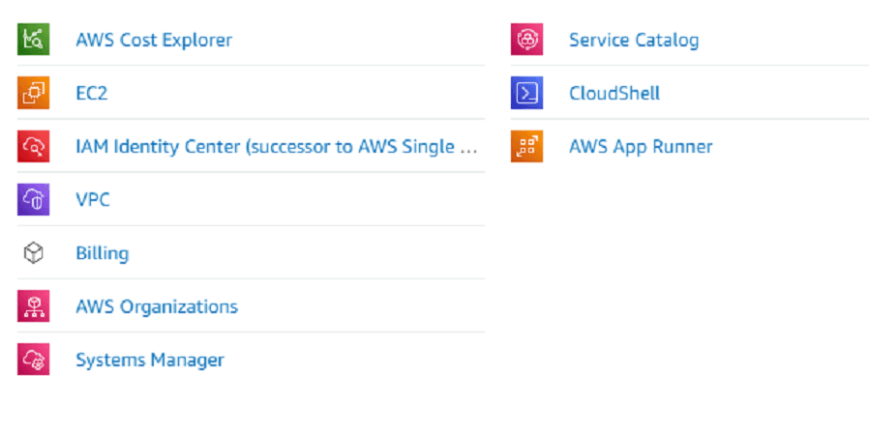Select the pink AWS Organizations icon
This screenshot has width=869, height=433.
[x=33, y=306]
